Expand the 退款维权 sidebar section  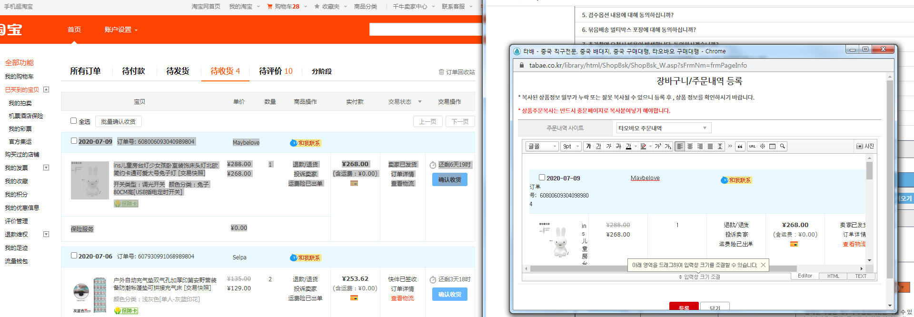(46, 234)
